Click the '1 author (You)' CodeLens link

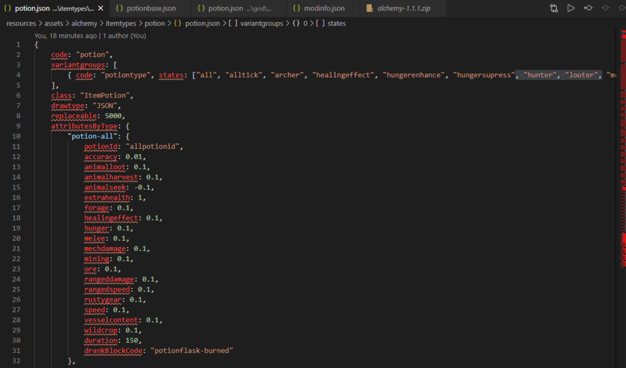tap(125, 36)
